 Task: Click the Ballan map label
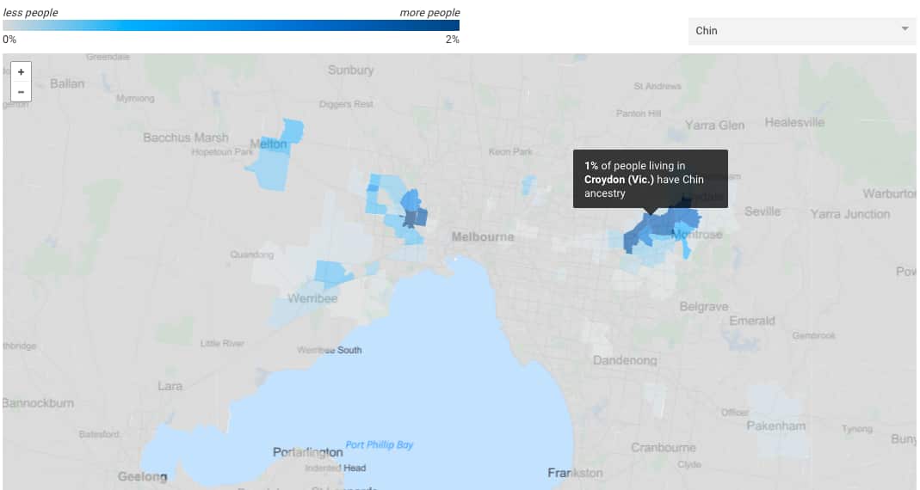(67, 83)
